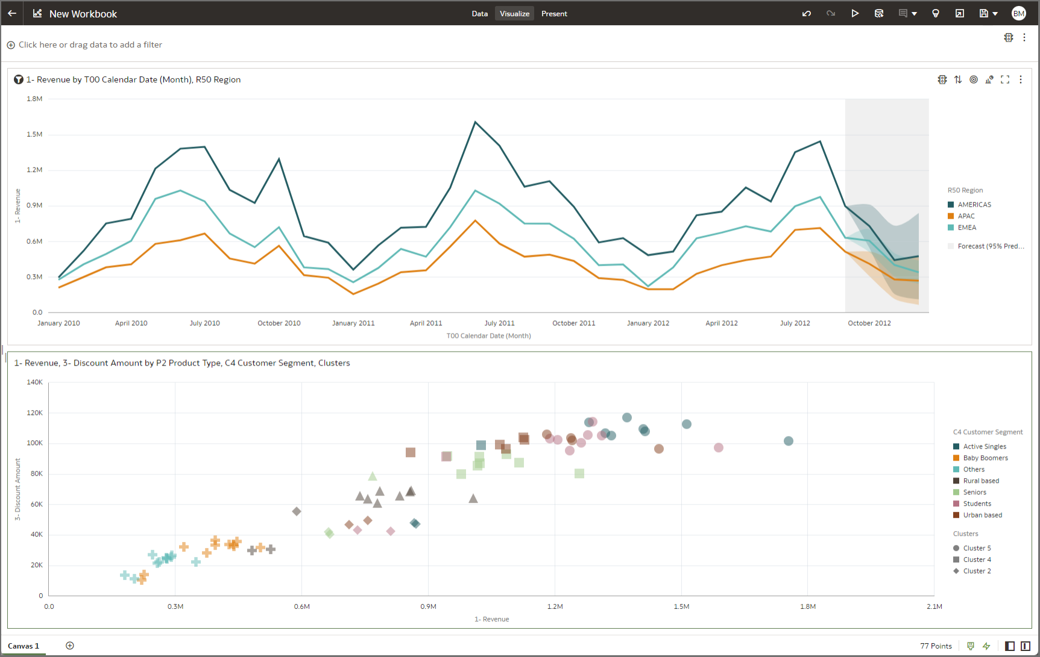Viewport: 1040px width, 657px height.
Task: Click the advanced analytics icon on the line chart
Action: click(x=989, y=79)
